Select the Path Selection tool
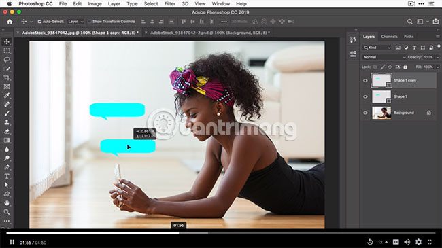The height and width of the screenshot is (248, 442). pyautogui.click(x=7, y=185)
